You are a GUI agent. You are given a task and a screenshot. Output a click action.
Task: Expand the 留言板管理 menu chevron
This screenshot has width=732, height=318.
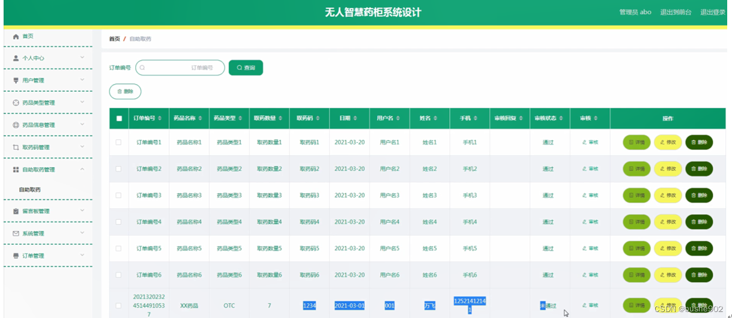[x=82, y=211]
